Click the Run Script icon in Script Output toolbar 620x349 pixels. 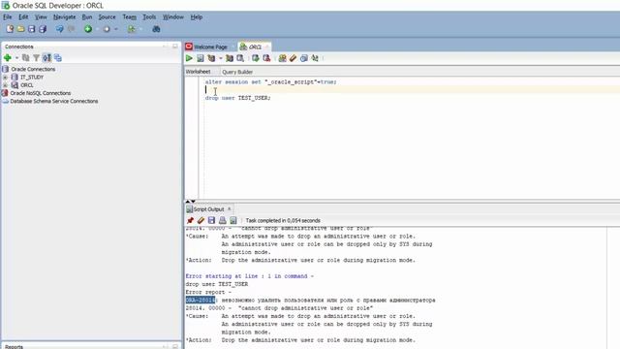pyautogui.click(x=232, y=220)
